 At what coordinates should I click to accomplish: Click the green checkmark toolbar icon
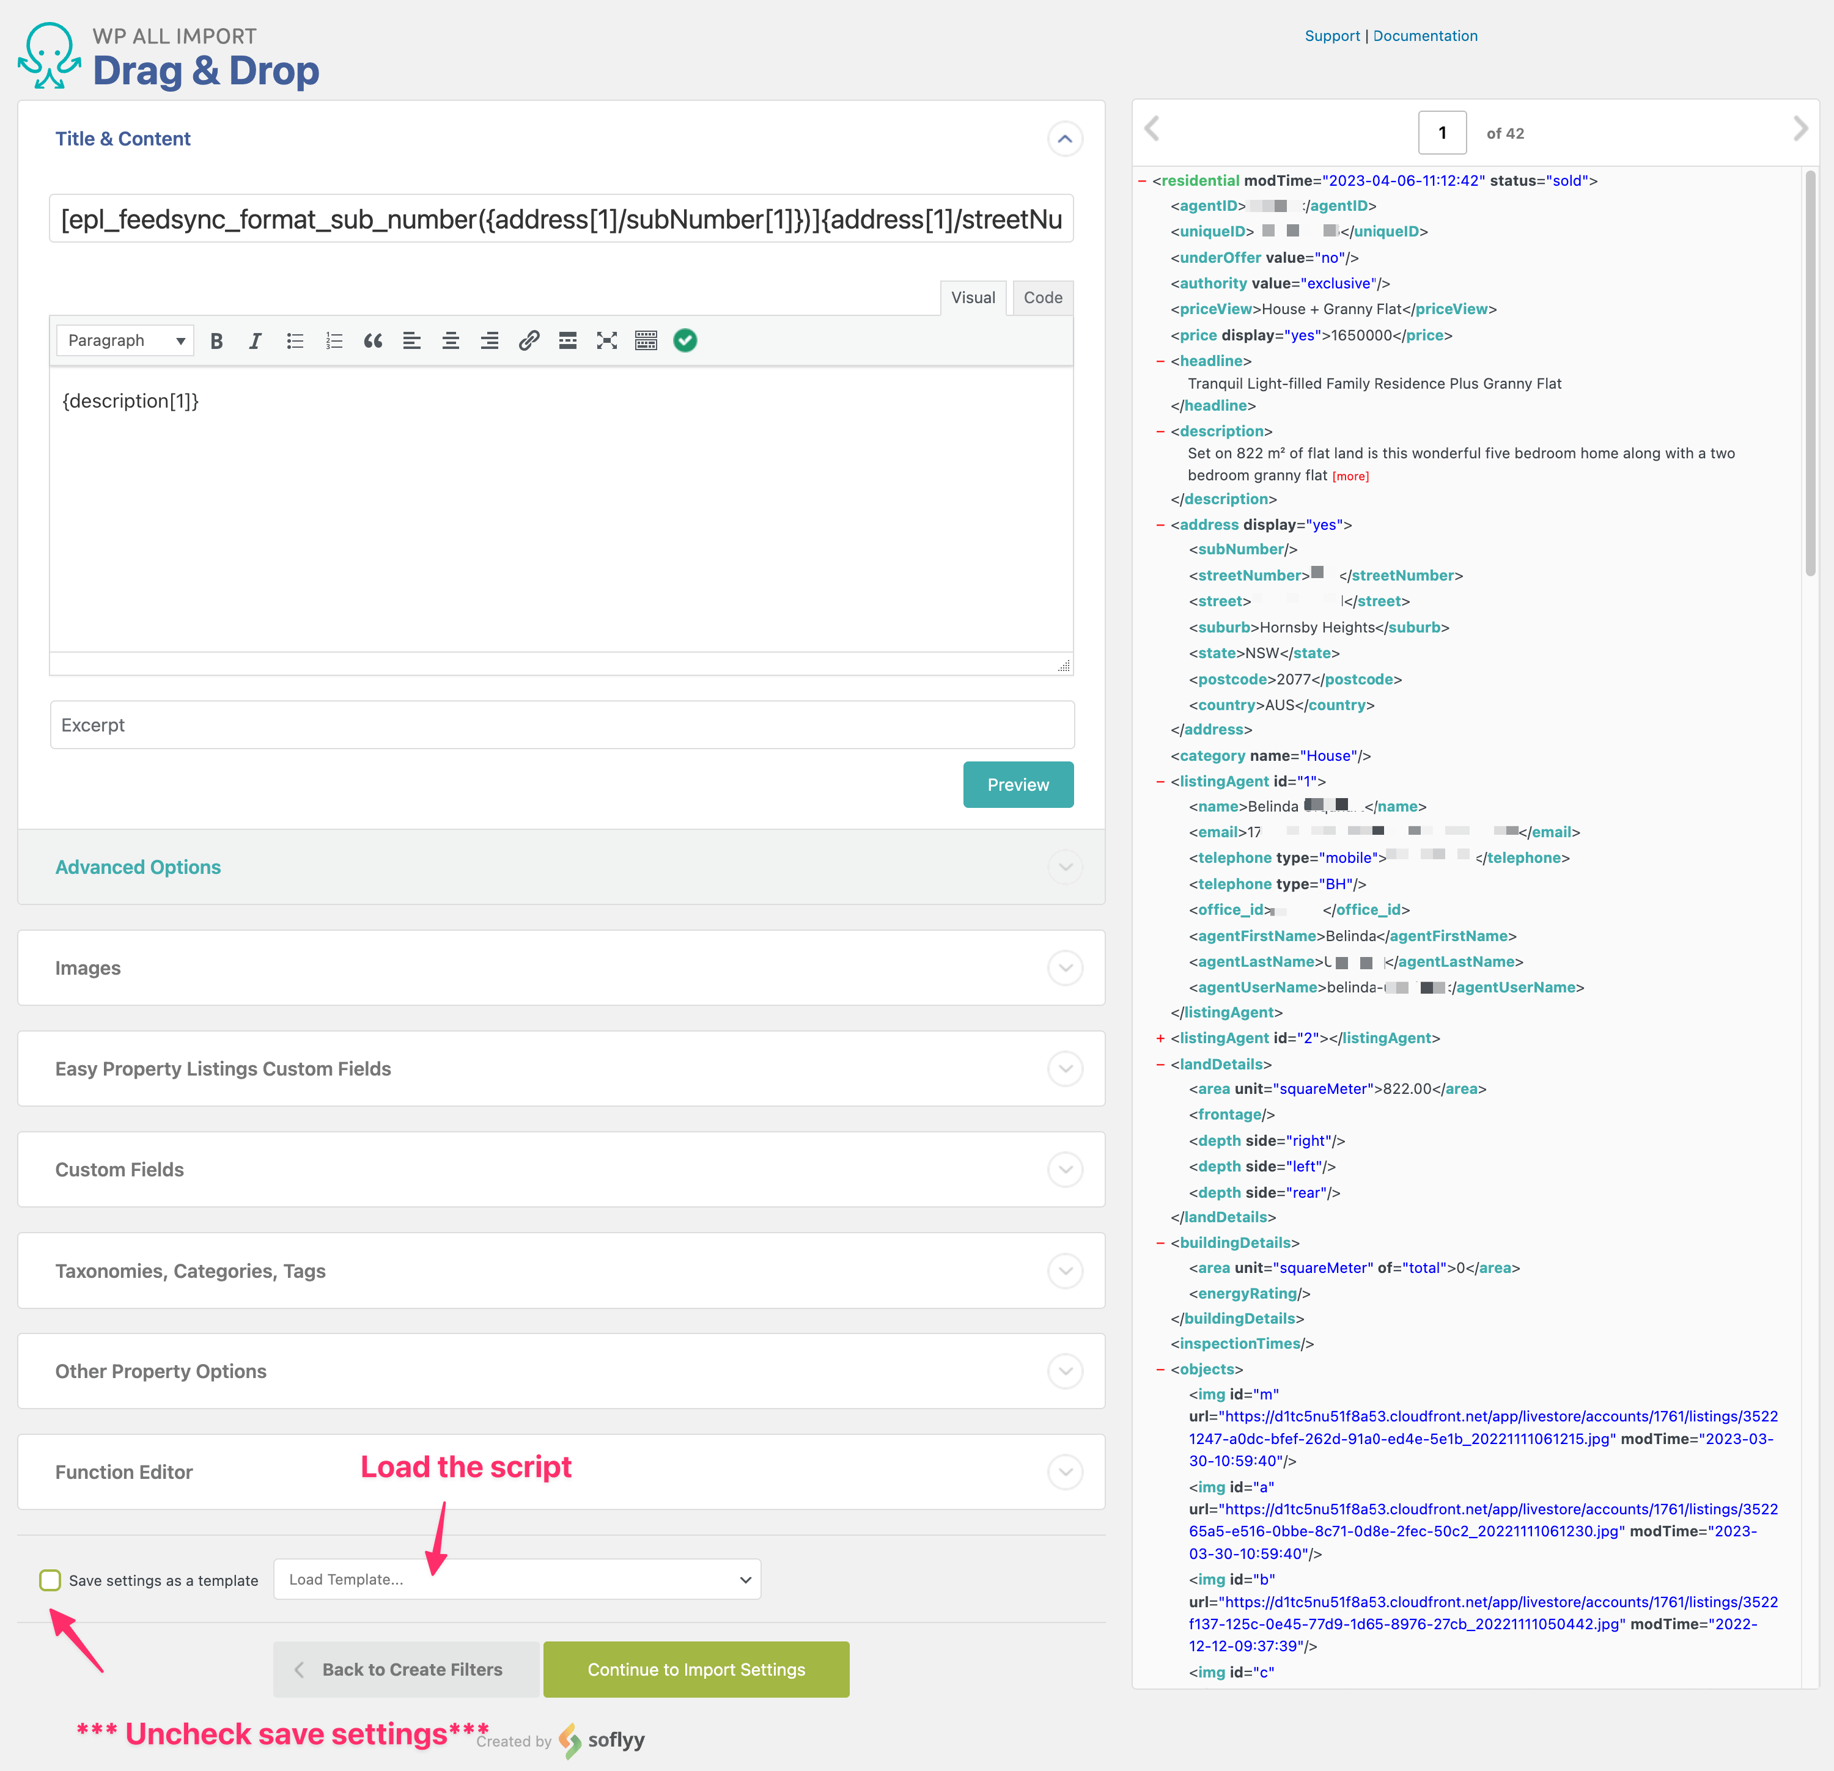685,340
